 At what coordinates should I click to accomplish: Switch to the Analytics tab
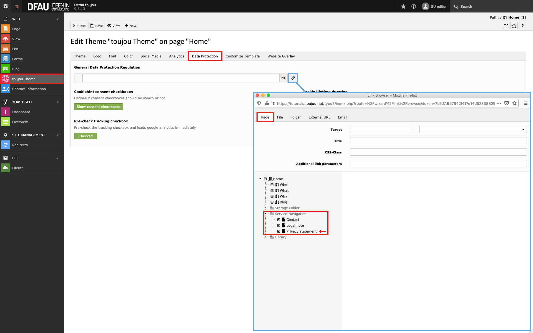pyautogui.click(x=177, y=56)
